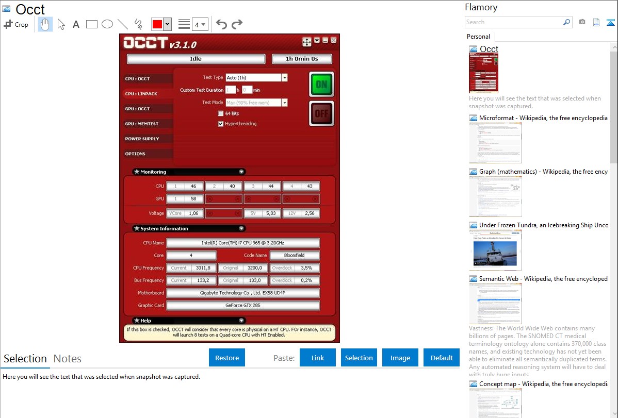The width and height of the screenshot is (618, 418).
Task: Click the CPU Name field value
Action: click(x=243, y=243)
